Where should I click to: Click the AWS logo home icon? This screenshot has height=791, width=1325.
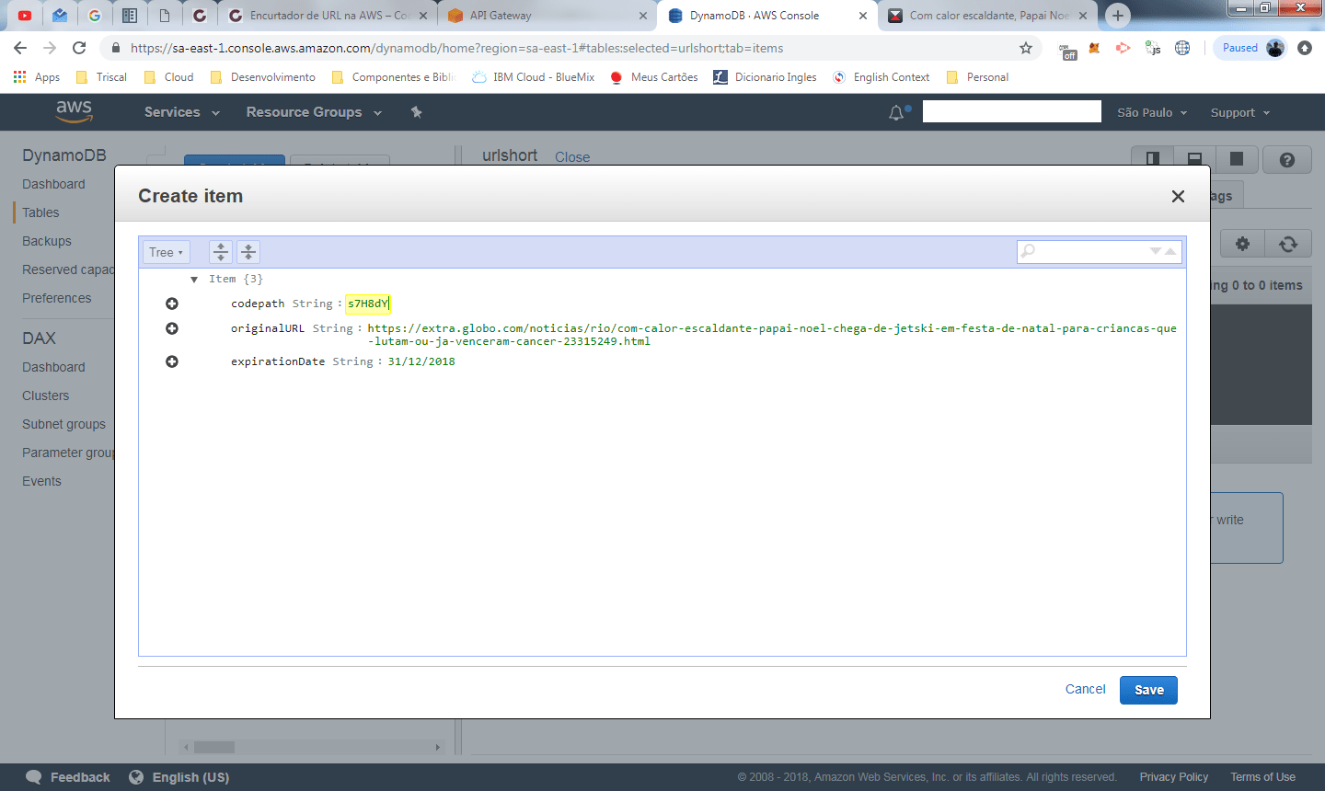click(74, 111)
